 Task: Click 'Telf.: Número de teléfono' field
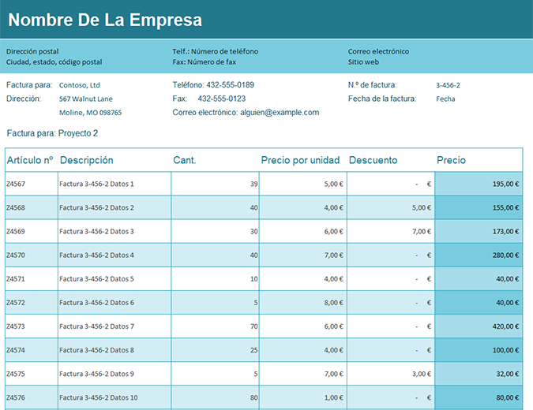pos(215,51)
